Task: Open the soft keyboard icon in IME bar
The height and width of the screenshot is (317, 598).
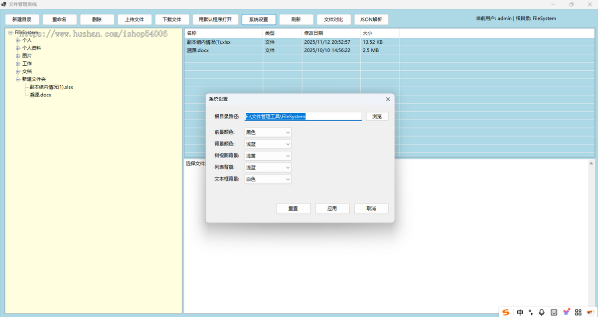Action: click(554, 312)
